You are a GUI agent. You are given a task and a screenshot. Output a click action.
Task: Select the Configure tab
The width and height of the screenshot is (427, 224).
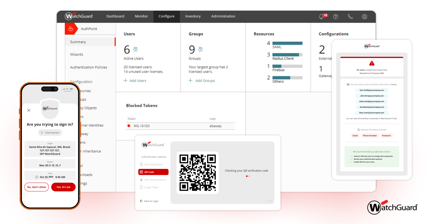pos(167,16)
